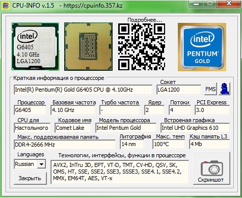Close the CPU-INFO window with X
The height and width of the screenshot is (198, 242).
click(x=229, y=4)
